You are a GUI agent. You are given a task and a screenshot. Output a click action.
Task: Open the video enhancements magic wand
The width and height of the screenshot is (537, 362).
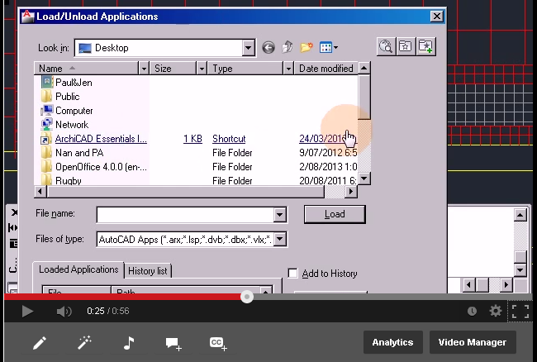coord(84,343)
